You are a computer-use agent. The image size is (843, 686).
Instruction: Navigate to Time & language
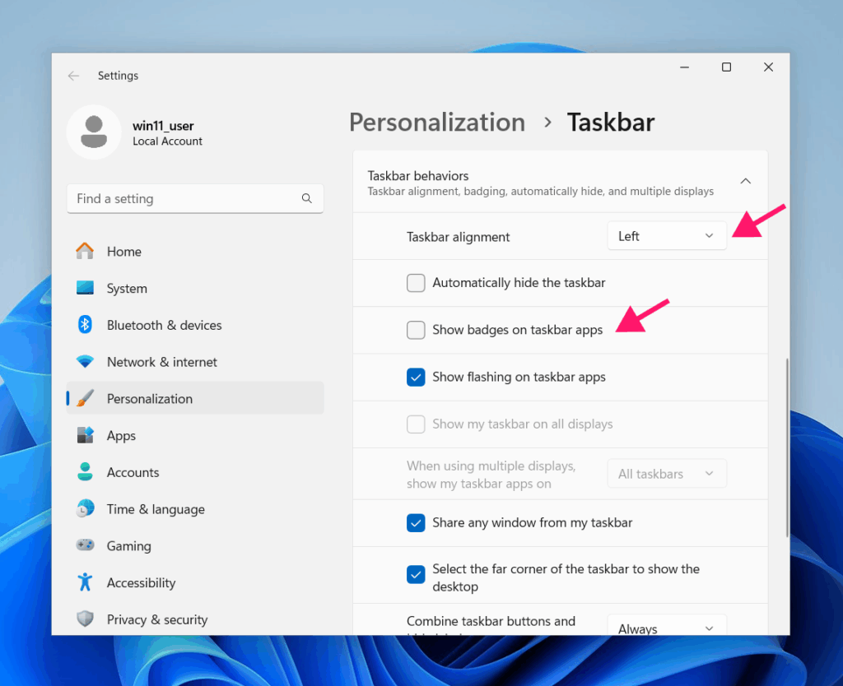coord(194,509)
